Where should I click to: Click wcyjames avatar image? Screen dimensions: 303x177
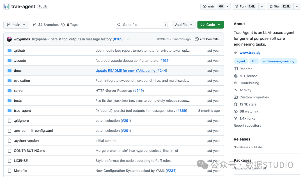pos(9,39)
